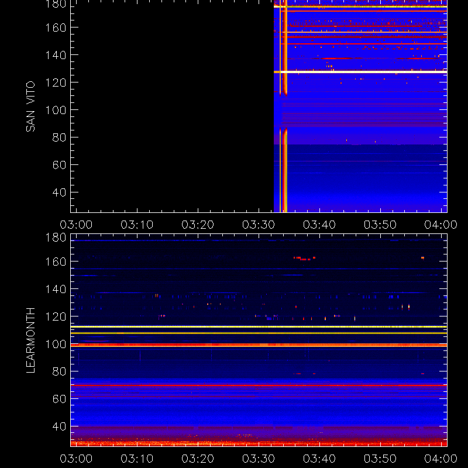Select the 160 label on LEARMONTH axis

[56, 261]
